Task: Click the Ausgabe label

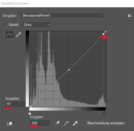Action: [13, 99]
